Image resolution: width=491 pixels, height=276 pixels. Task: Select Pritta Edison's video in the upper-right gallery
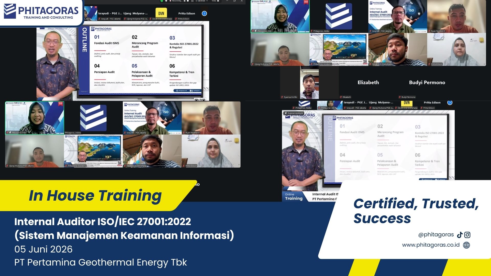tap(457, 49)
